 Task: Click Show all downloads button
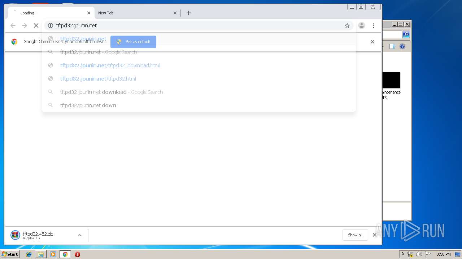[x=355, y=235]
